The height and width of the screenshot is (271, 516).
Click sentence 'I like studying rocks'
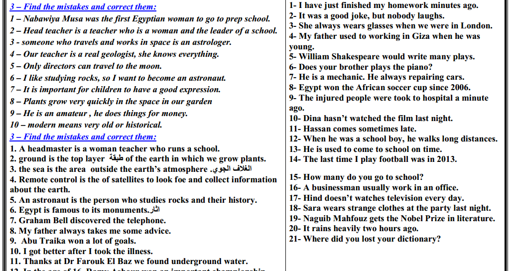tap(118, 78)
